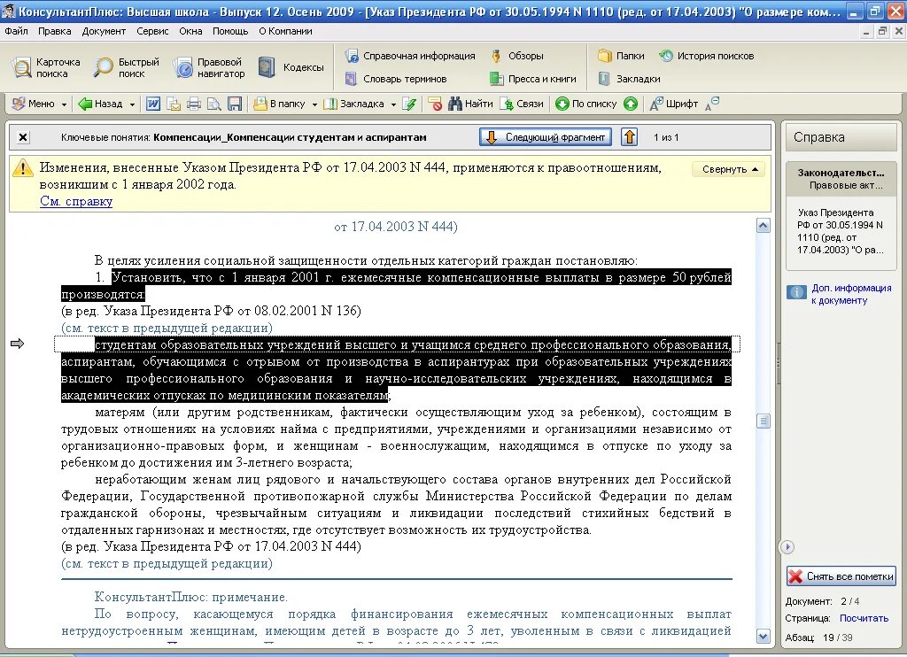The height and width of the screenshot is (657, 907).
Task: Open Папки folders
Action: pos(621,56)
